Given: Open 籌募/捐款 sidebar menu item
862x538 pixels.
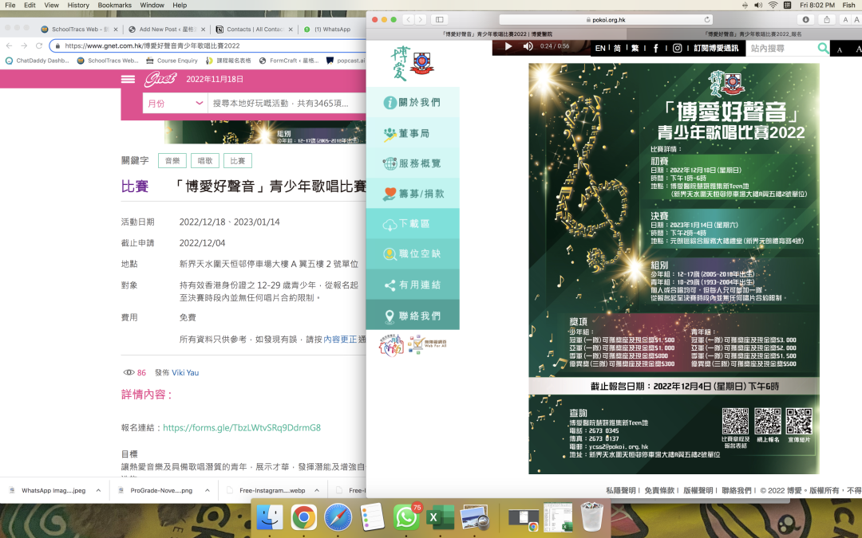Looking at the screenshot, I should [413, 193].
